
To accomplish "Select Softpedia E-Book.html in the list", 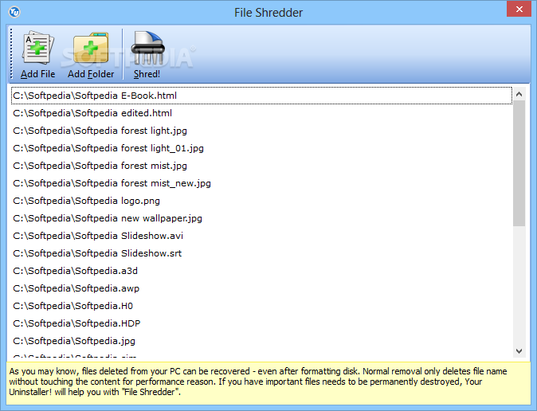I will click(261, 96).
